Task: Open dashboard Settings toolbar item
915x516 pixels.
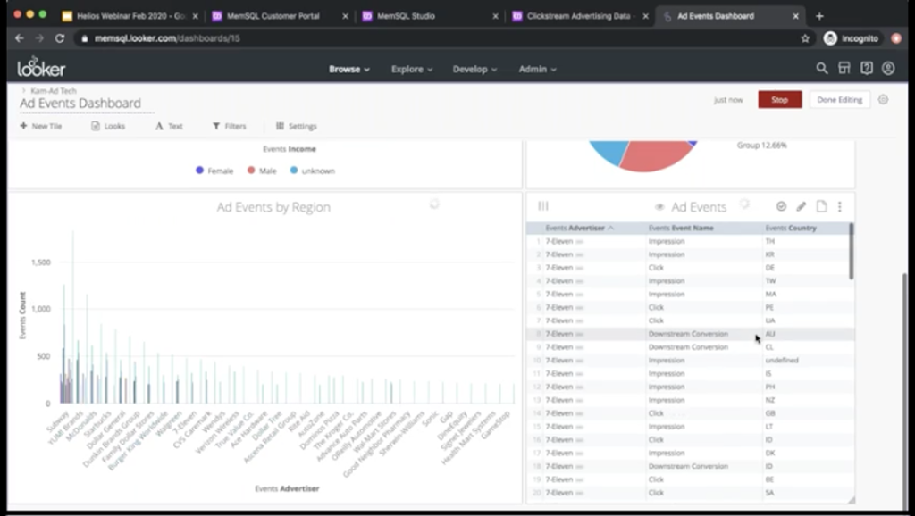Action: tap(297, 126)
